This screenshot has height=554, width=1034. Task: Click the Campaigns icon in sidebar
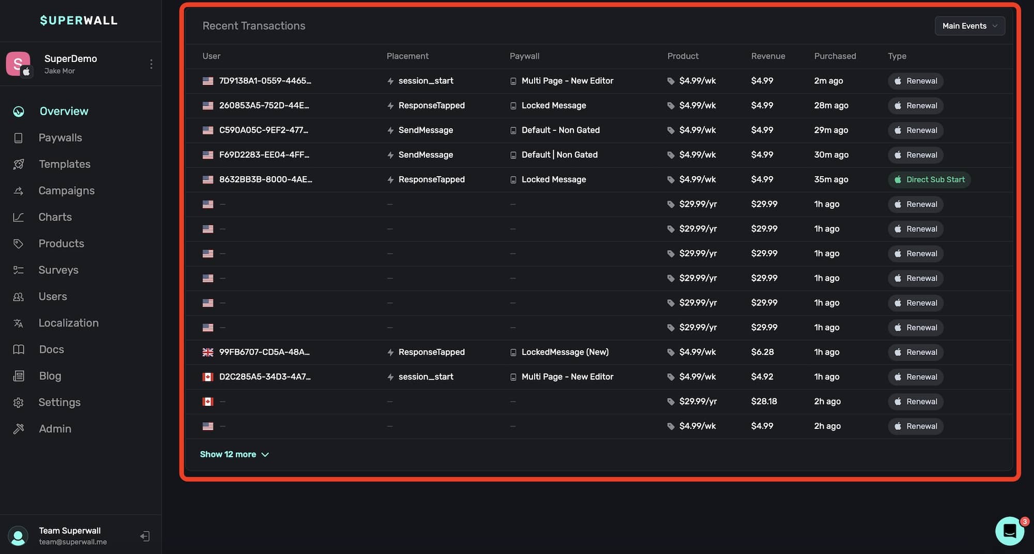(19, 191)
